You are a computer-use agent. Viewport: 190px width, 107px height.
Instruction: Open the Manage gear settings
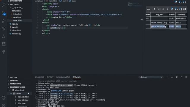point(4,105)
